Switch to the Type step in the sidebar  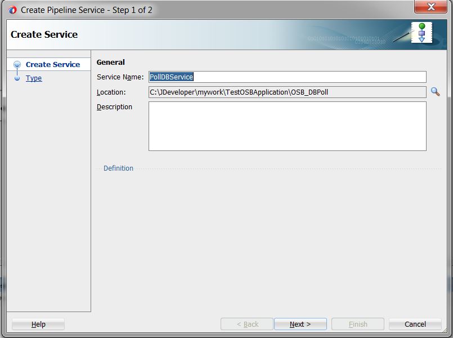click(34, 78)
